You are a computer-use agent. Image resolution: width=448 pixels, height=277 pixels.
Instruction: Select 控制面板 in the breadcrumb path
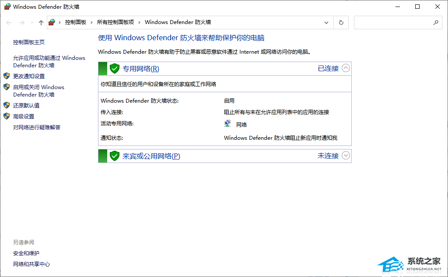click(76, 22)
